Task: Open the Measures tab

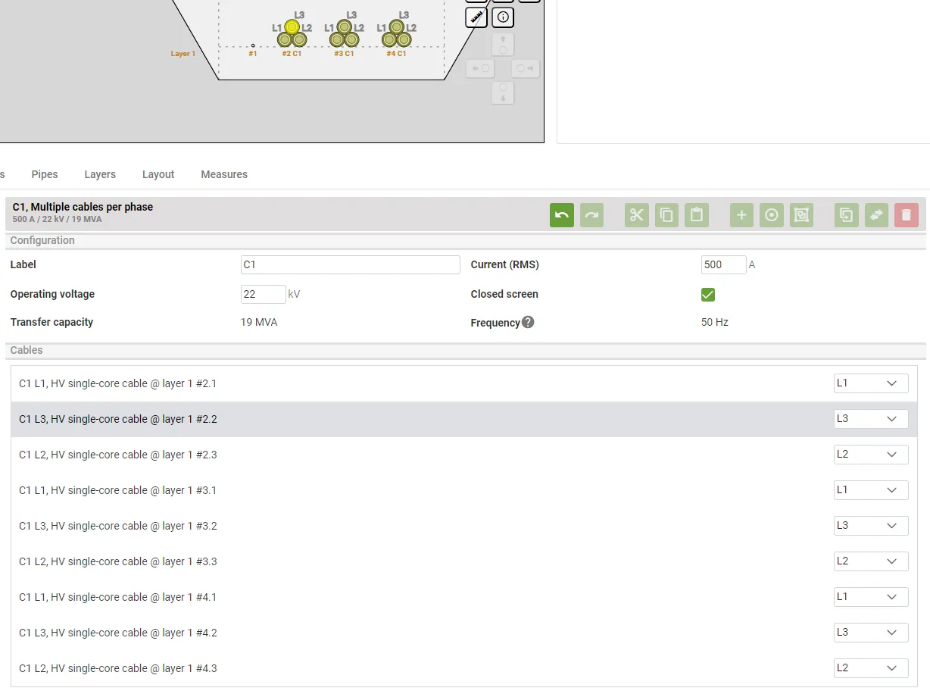Action: 224,174
